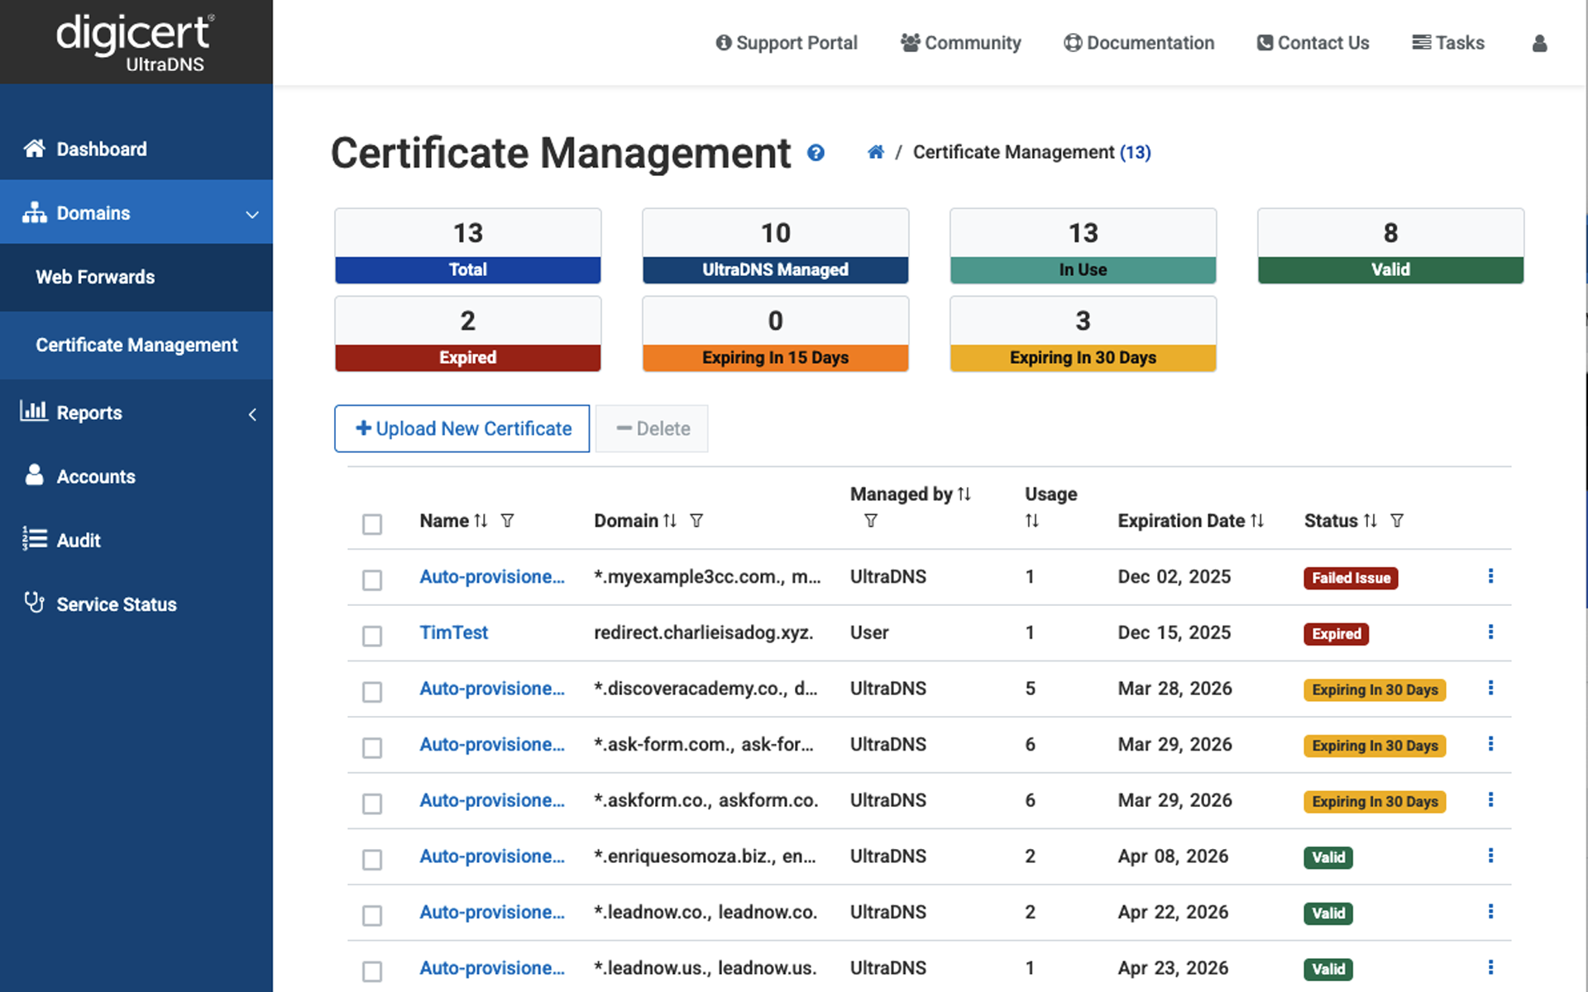The image size is (1588, 992).
Task: Select Certificate Management submenu item
Action: pos(136,345)
